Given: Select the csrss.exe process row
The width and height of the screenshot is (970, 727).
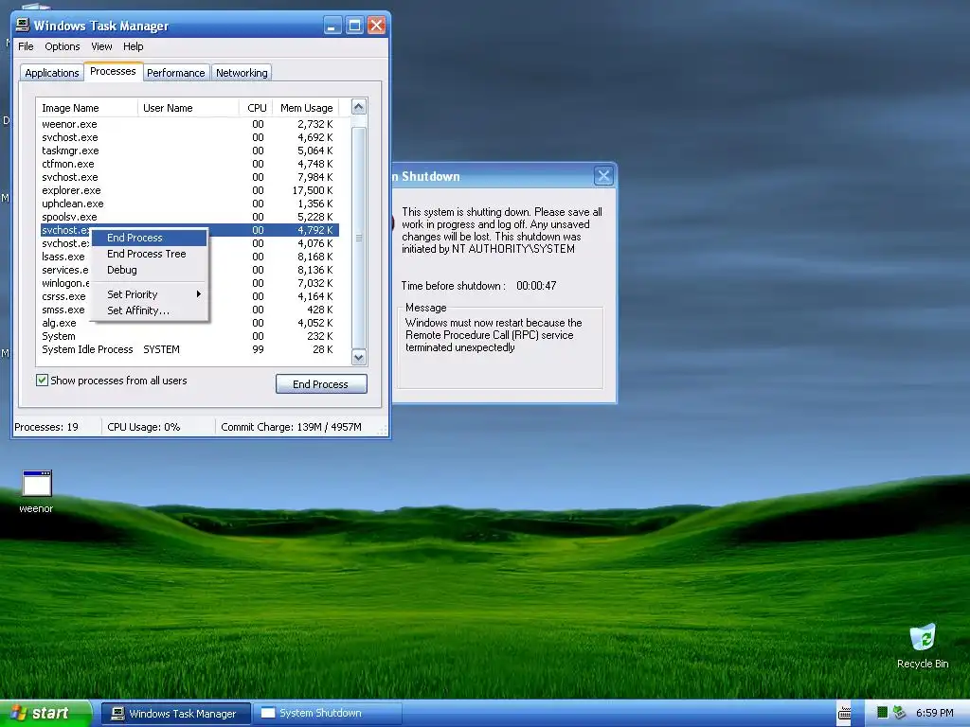Looking at the screenshot, I should click(x=188, y=296).
